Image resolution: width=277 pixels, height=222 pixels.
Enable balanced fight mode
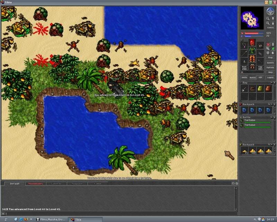click(x=268, y=49)
